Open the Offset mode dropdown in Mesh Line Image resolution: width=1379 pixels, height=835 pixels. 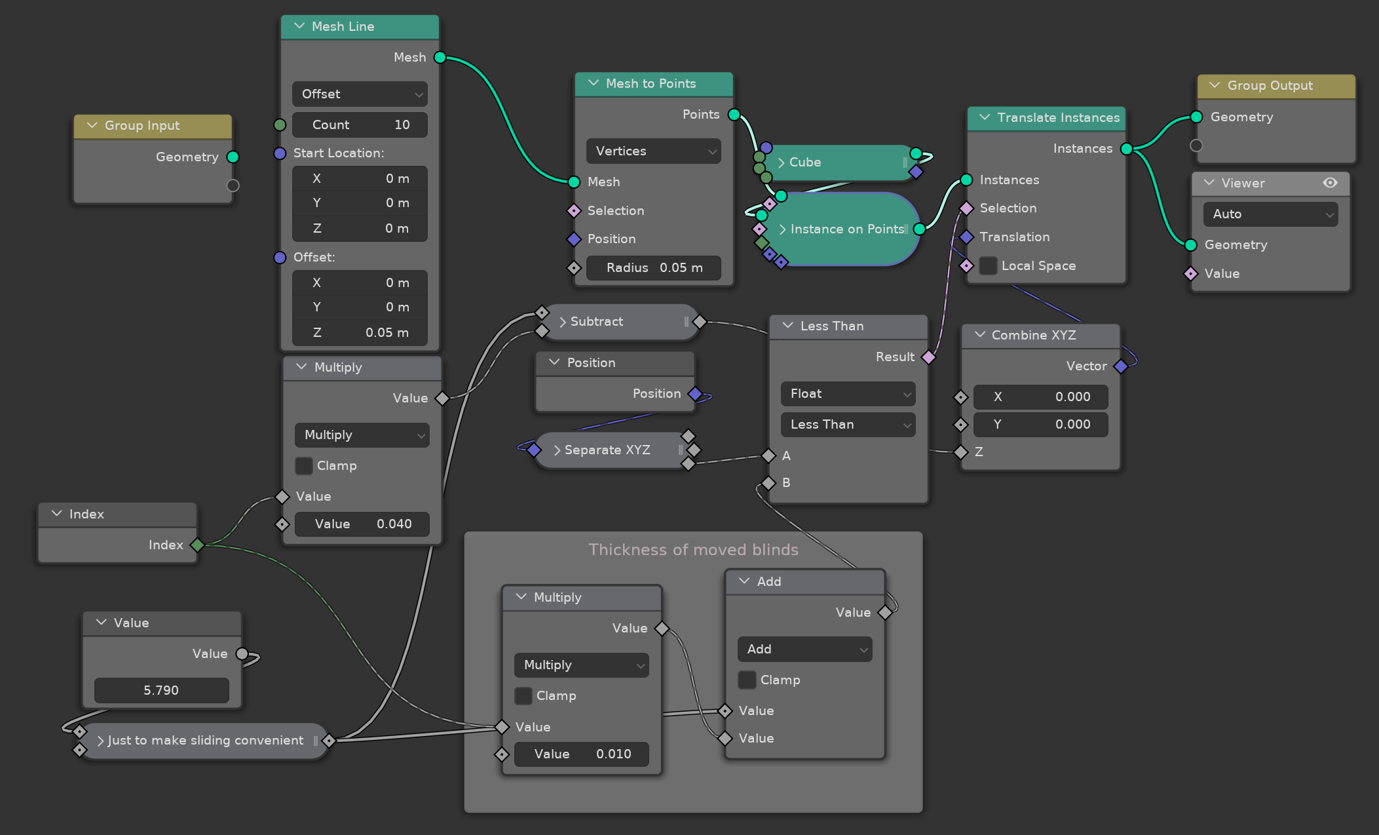tap(360, 94)
